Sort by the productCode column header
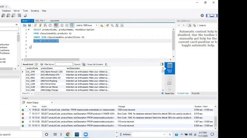The width and height of the screenshot is (247, 138). (32, 68)
